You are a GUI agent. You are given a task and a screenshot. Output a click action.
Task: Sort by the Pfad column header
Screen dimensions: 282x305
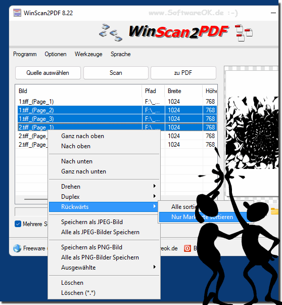153,91
